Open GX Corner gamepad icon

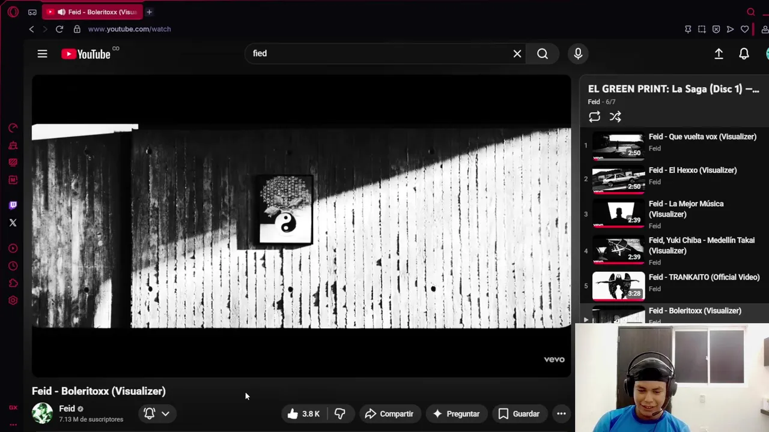[x=32, y=12]
